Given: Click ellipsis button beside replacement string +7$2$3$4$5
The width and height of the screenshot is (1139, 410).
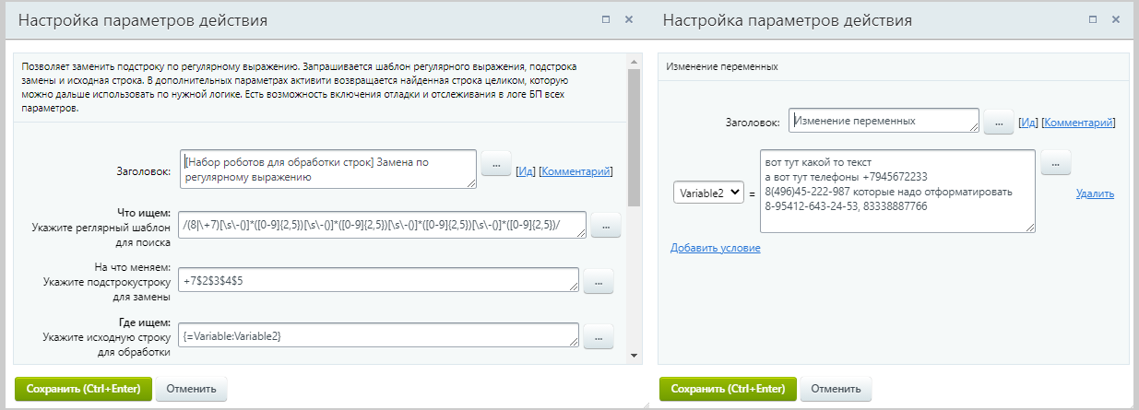Looking at the screenshot, I should (x=598, y=283).
